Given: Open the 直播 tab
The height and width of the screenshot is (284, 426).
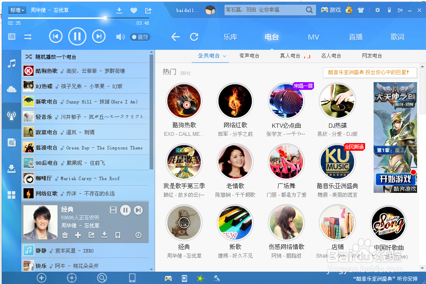Looking at the screenshot, I should pyautogui.click(x=356, y=37).
